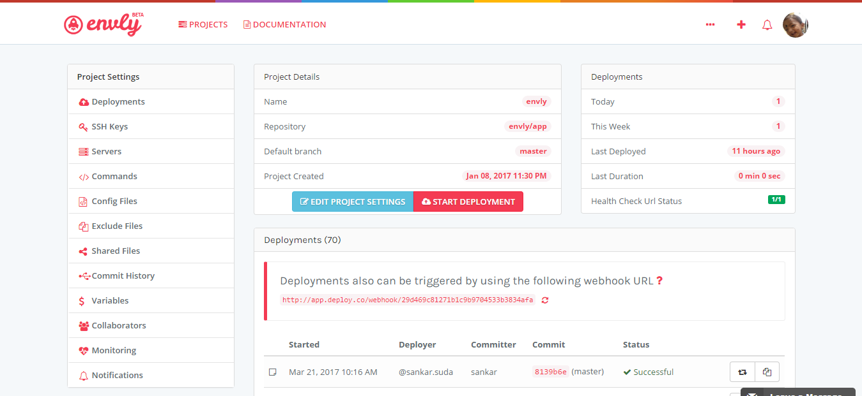
Task: Click the webhook URL text
Action: point(408,300)
